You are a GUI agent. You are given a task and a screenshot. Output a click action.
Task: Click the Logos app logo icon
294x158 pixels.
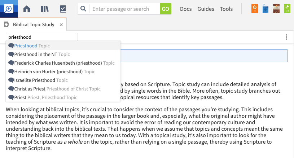tap(9, 9)
